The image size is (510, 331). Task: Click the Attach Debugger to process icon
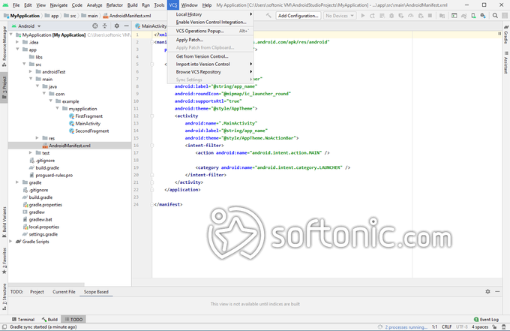tap(421, 16)
